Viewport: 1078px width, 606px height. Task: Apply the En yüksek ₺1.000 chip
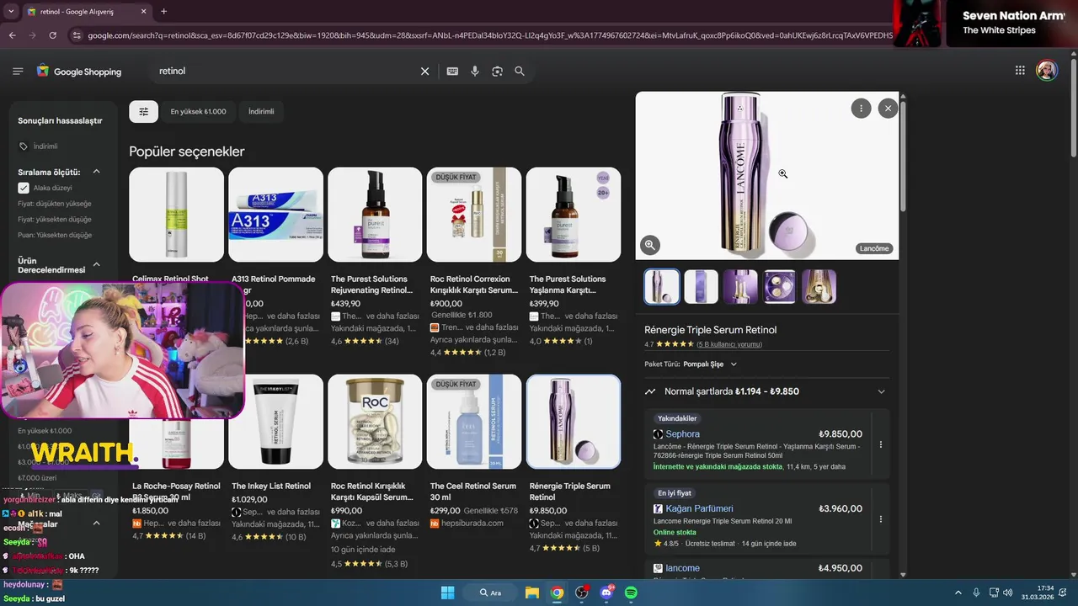[x=198, y=111]
